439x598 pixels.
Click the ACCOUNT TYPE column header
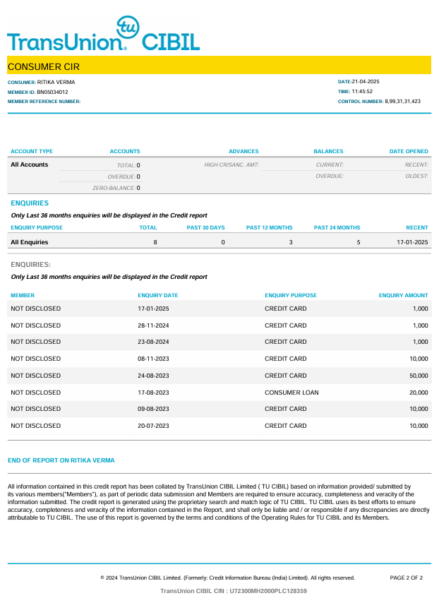32,151
